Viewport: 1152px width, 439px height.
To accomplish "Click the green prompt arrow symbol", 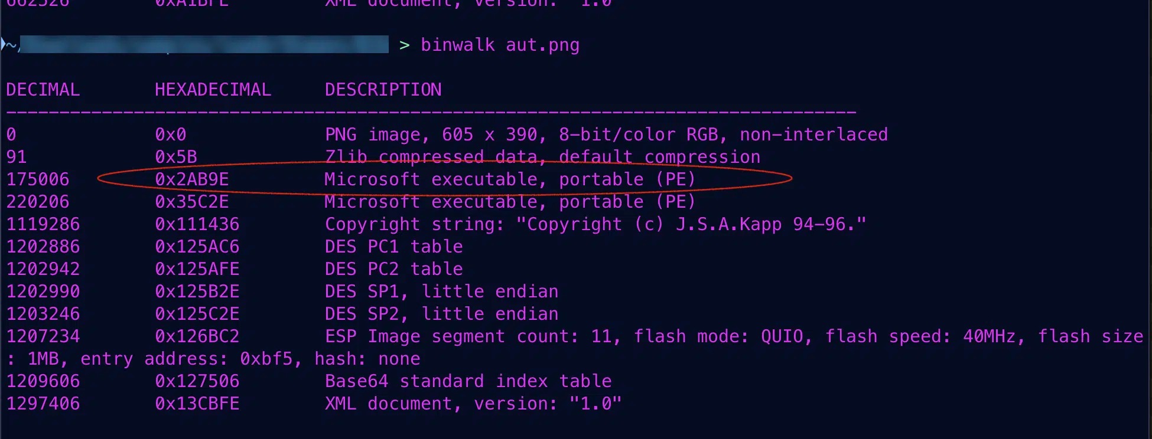I will coord(405,45).
